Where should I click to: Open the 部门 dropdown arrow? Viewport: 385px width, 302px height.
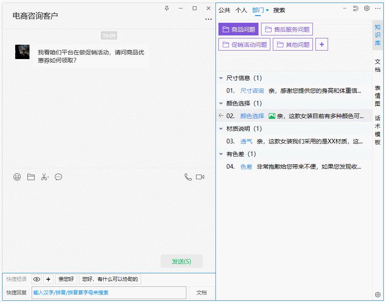pos(267,10)
